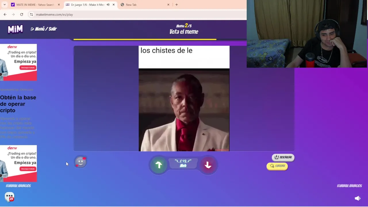Viewport: 368px width, 207px height.
Task: Reload the page
Action: point(22,14)
